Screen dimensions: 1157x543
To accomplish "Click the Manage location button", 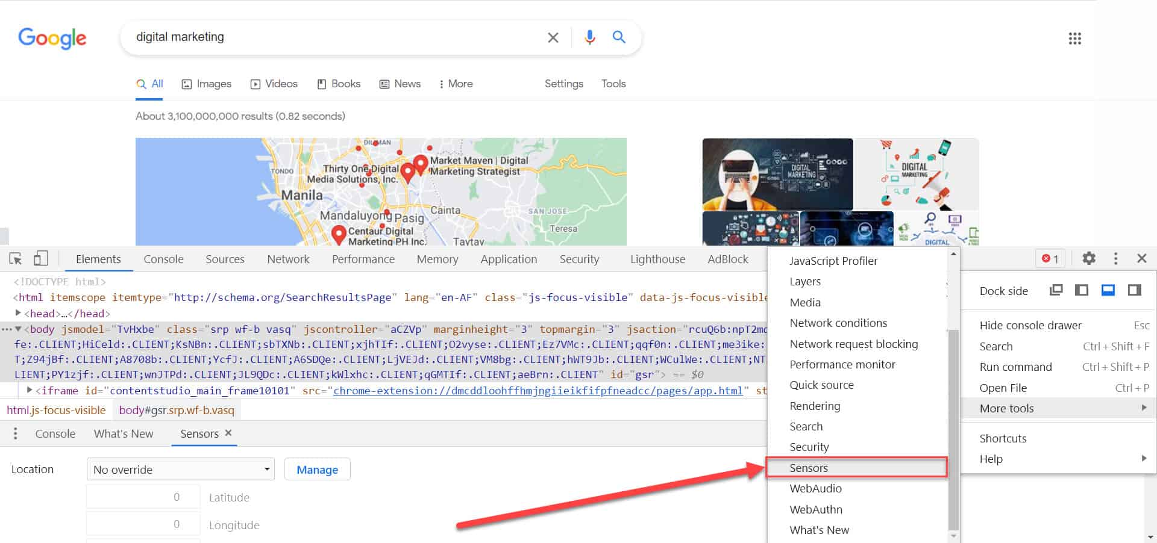I will (x=317, y=469).
